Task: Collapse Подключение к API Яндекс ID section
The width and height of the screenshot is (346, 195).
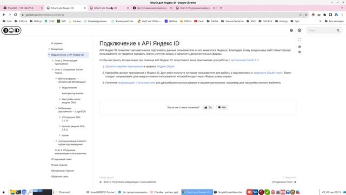Action: click(49, 55)
